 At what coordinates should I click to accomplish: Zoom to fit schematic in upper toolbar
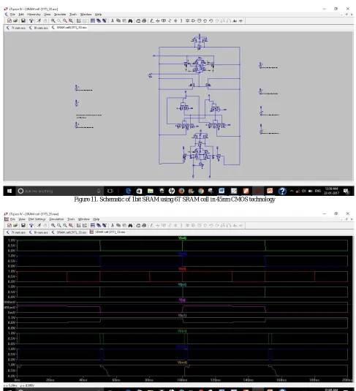[71, 20]
